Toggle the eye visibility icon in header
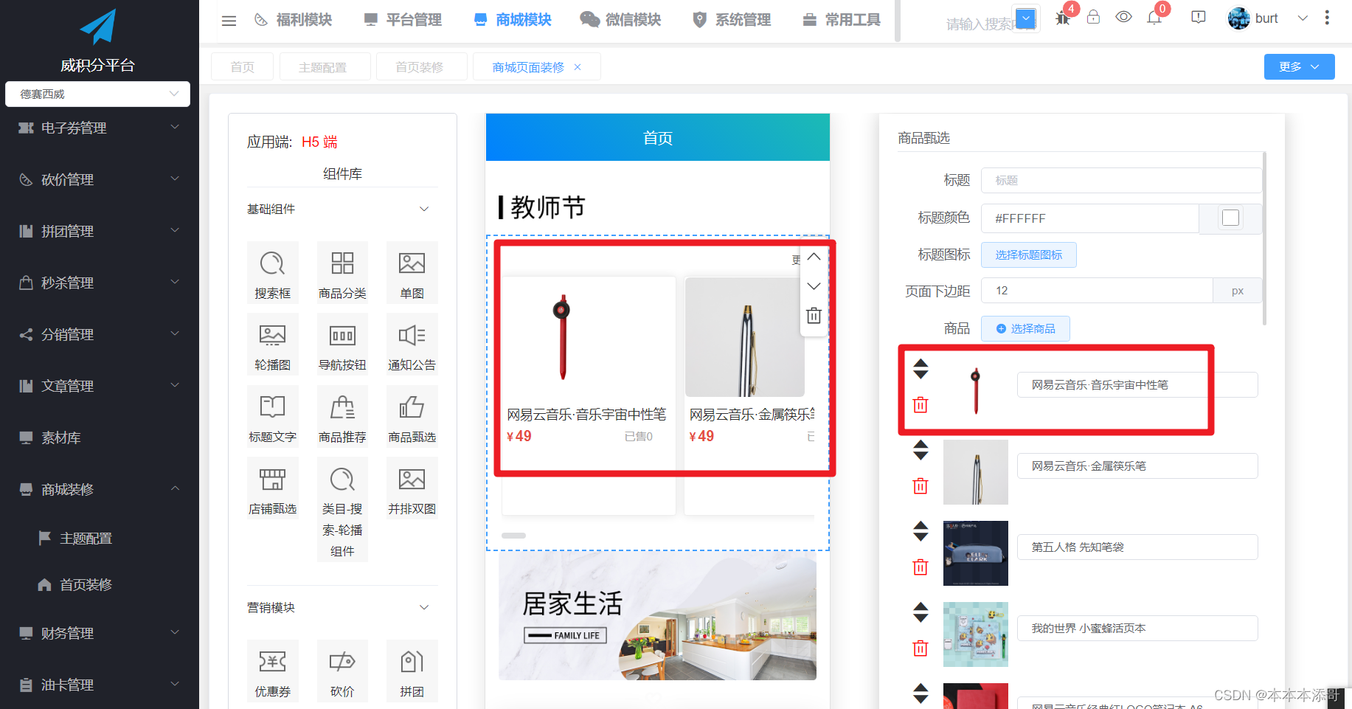1352x709 pixels. tap(1123, 17)
